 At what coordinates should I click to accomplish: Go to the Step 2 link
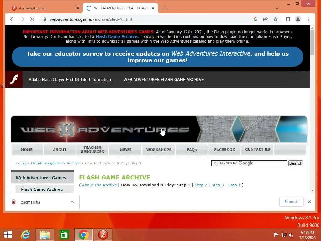pyautogui.click(x=201, y=185)
